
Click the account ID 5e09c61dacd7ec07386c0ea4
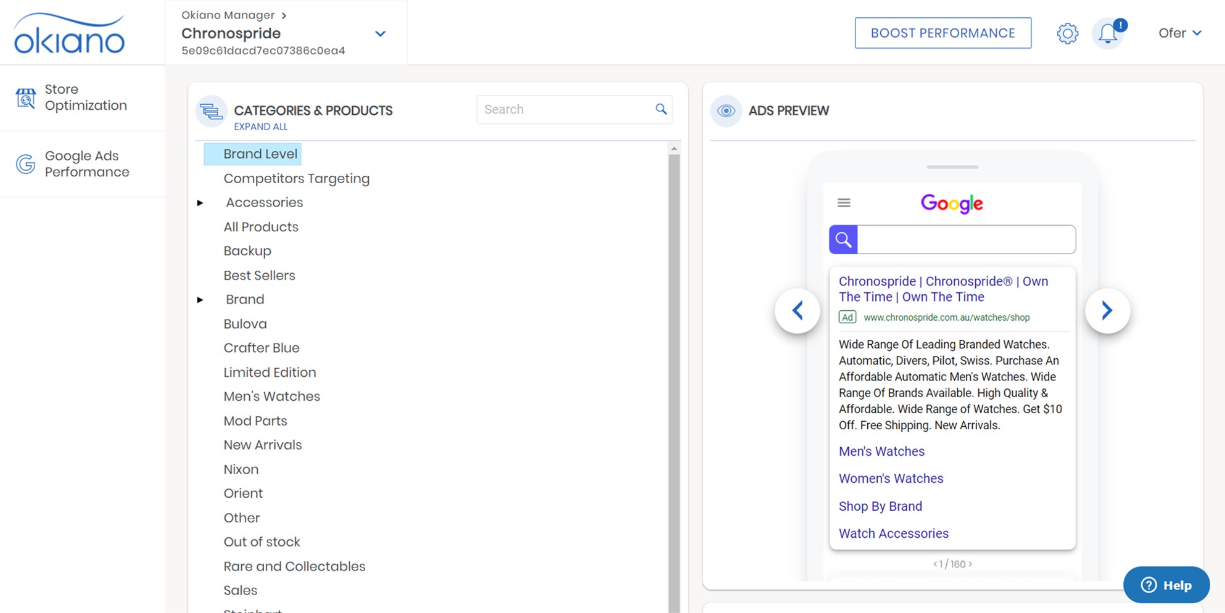pyautogui.click(x=263, y=51)
